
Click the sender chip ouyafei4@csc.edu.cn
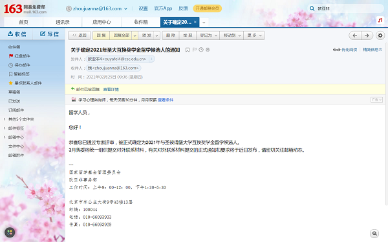tap(117, 59)
